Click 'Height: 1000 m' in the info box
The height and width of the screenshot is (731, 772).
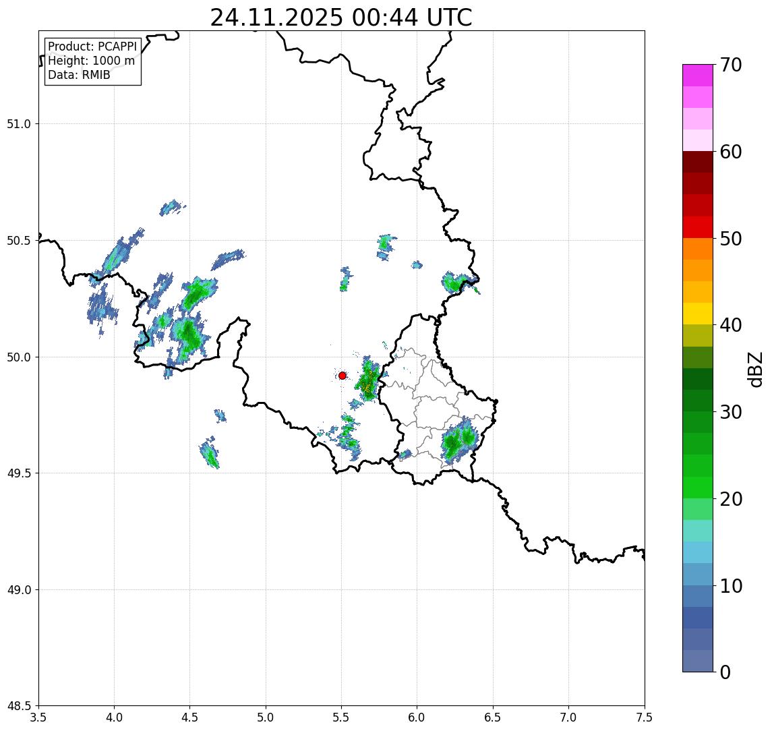point(91,61)
